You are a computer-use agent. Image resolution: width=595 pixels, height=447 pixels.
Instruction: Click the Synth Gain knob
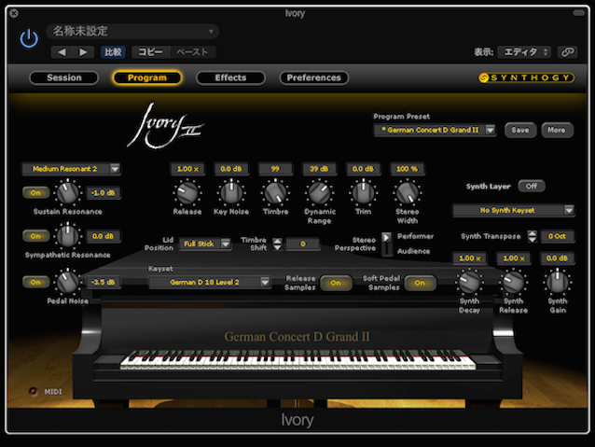point(558,282)
